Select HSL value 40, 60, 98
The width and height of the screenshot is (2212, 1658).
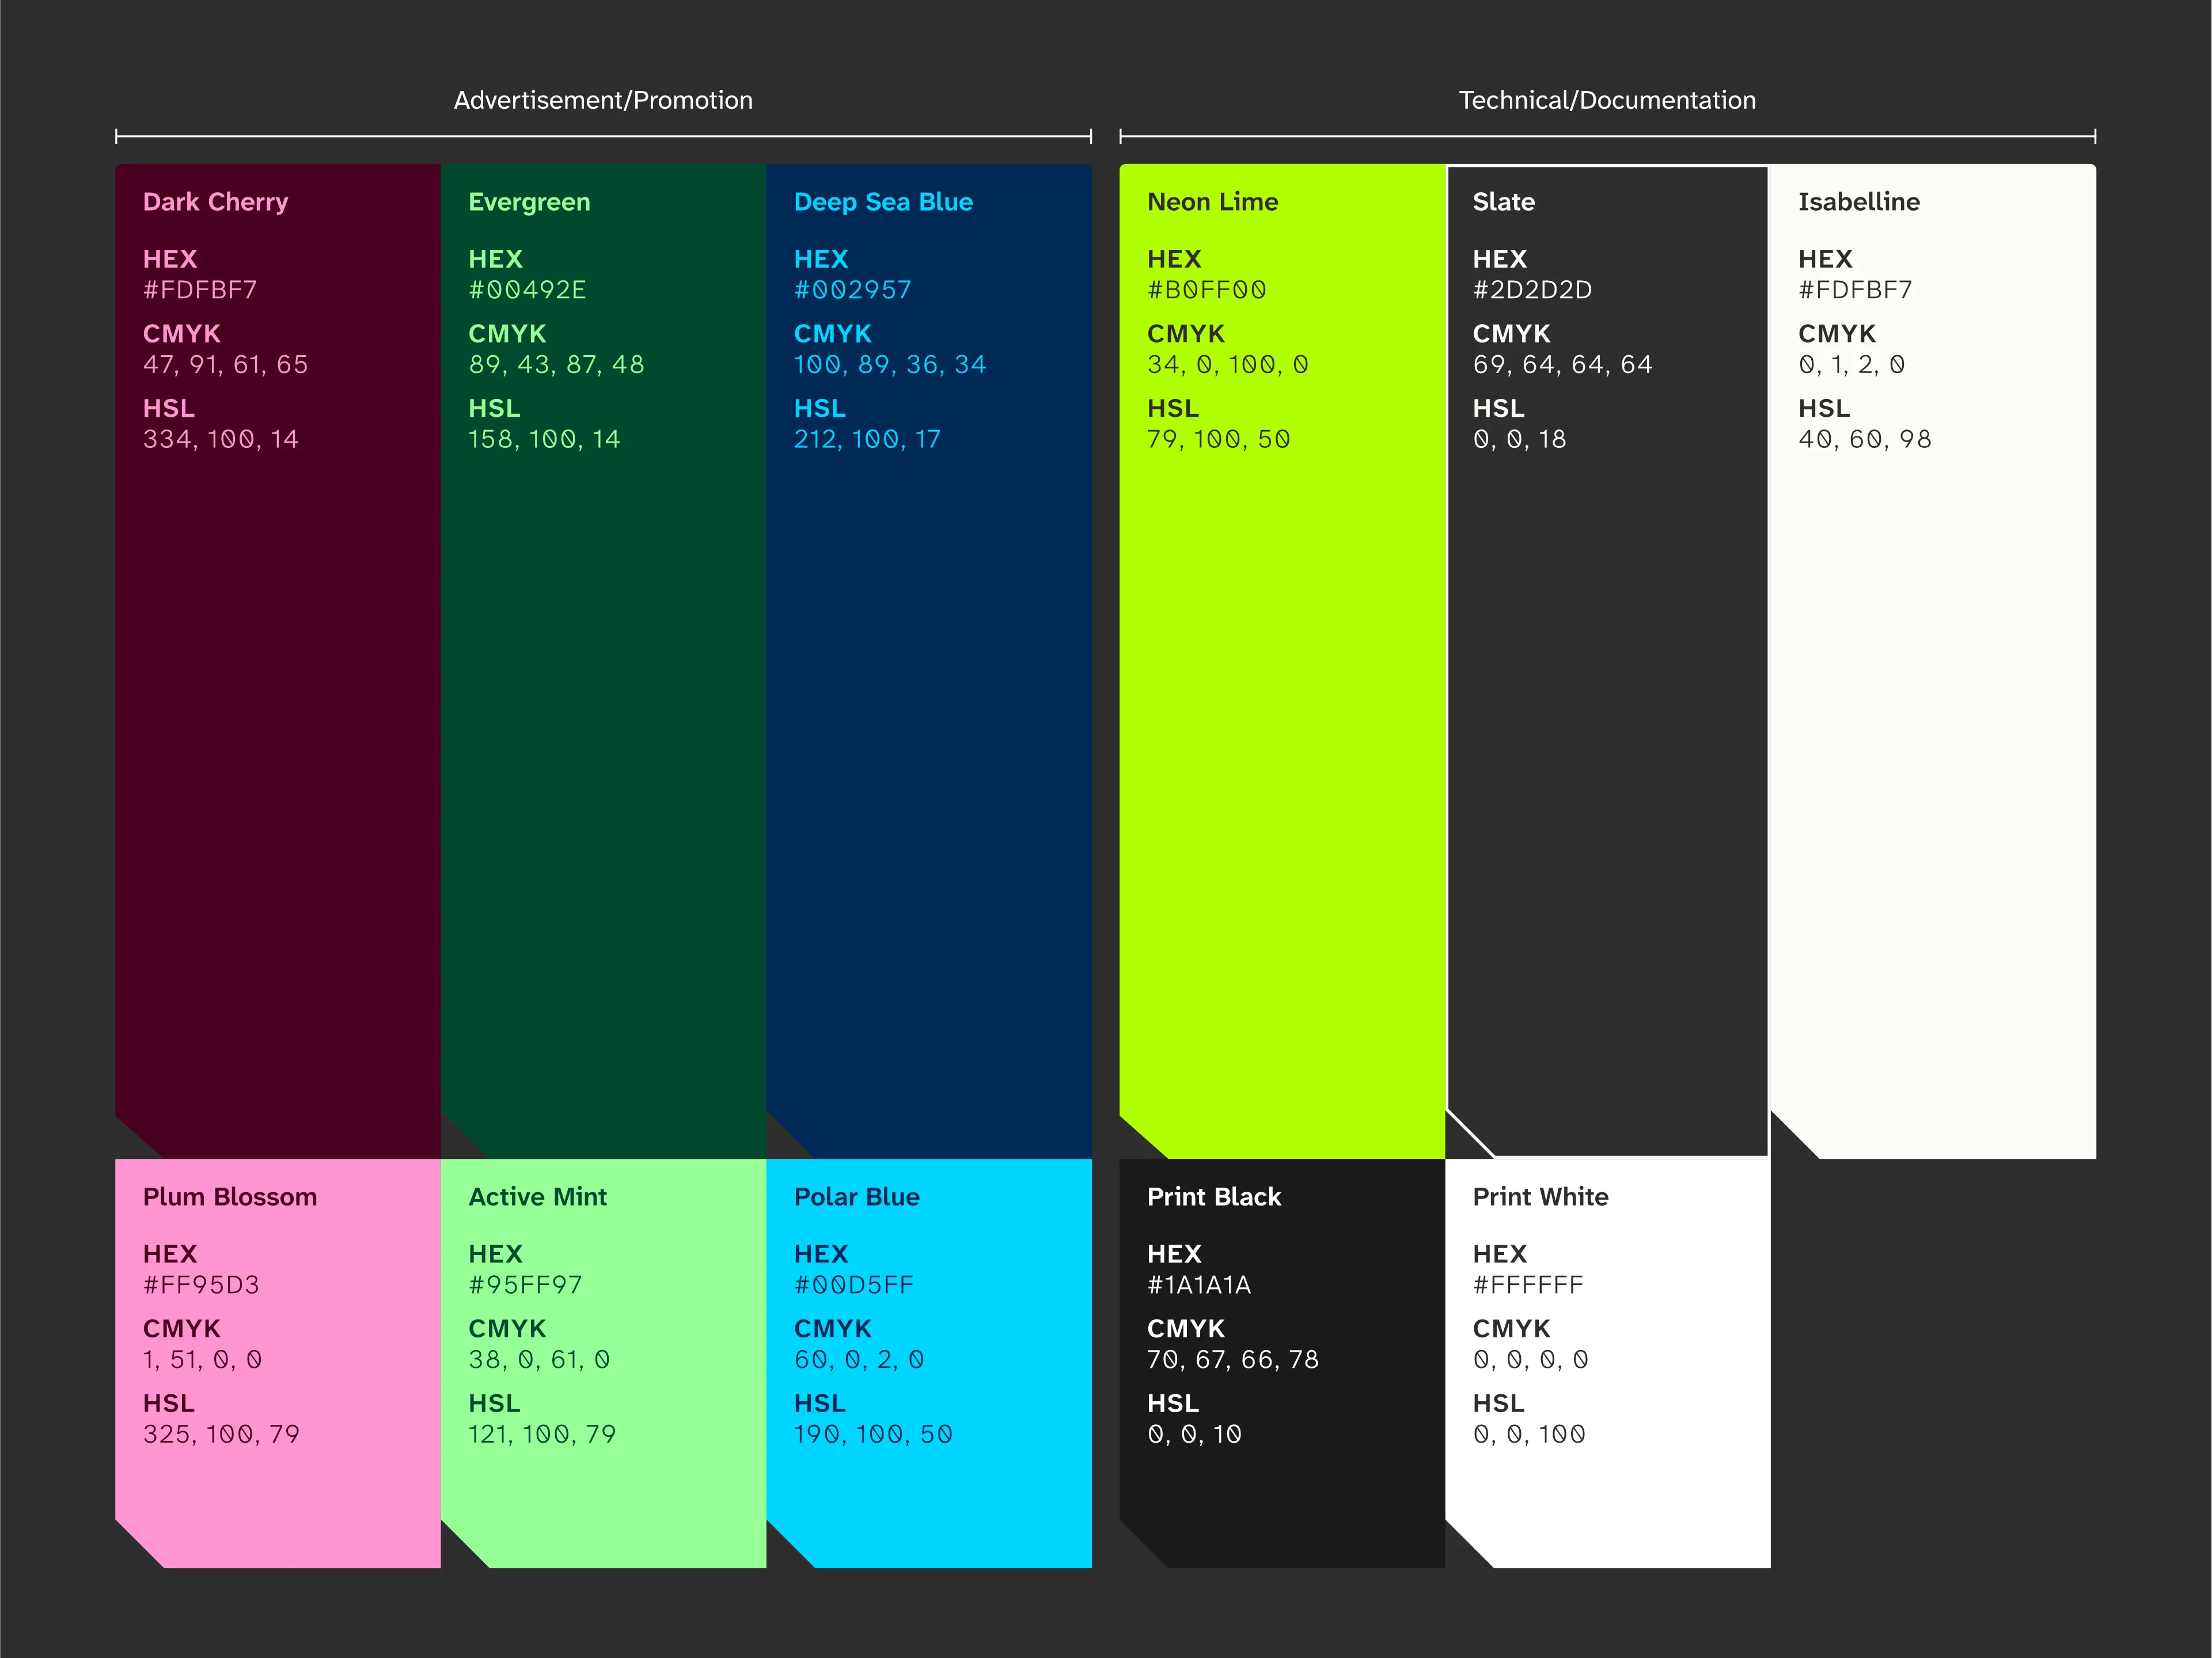1864,440
